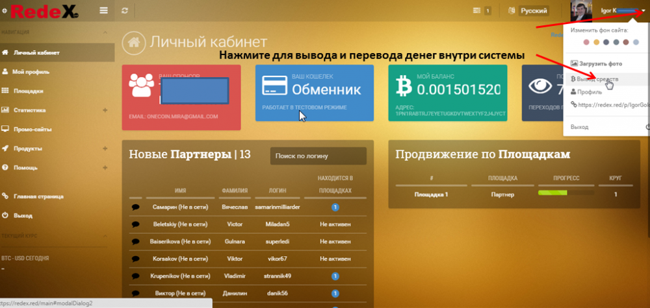This screenshot has width=650, height=308.
Task: Toggle the hamburger sidebar menu icon
Action: [103, 11]
